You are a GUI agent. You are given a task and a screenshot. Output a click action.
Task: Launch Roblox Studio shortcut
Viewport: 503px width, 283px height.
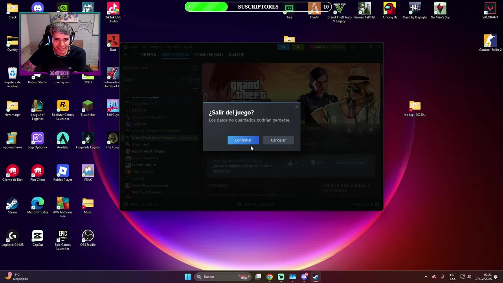click(38, 79)
